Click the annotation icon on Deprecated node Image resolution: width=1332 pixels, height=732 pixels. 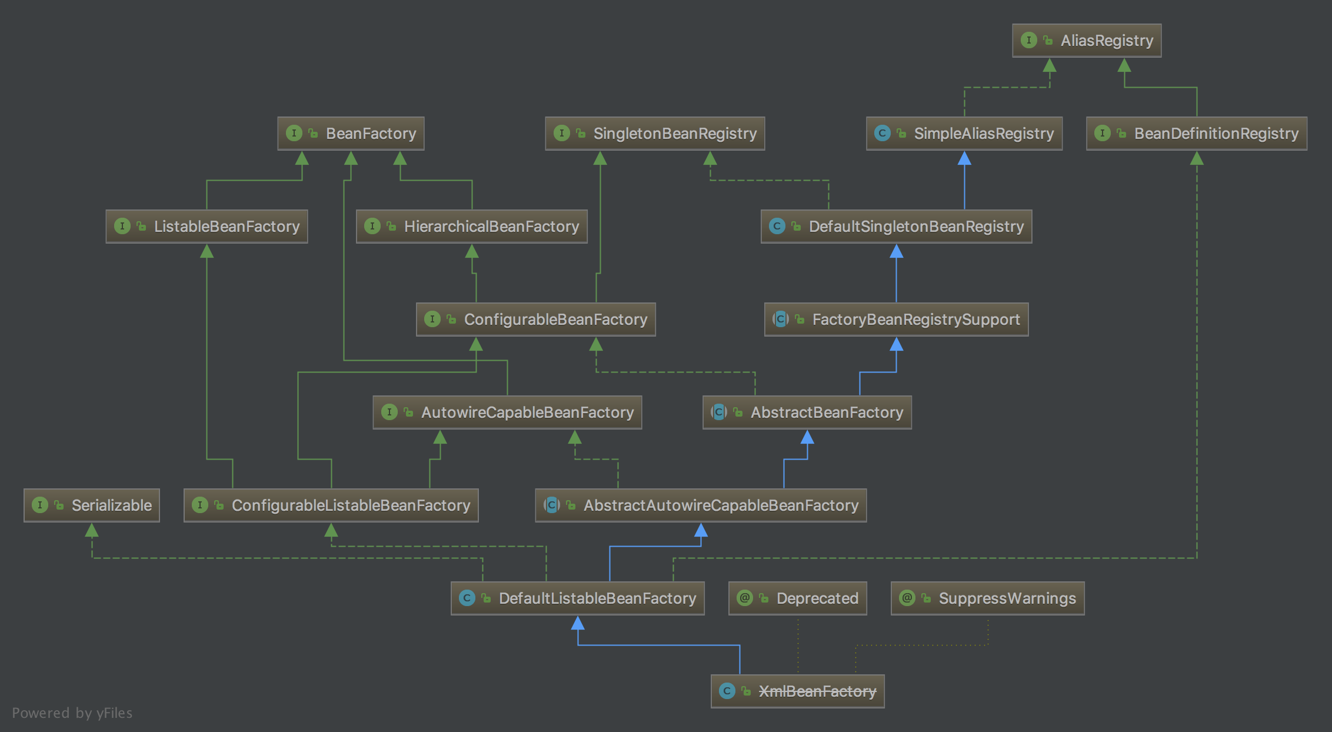(x=745, y=598)
